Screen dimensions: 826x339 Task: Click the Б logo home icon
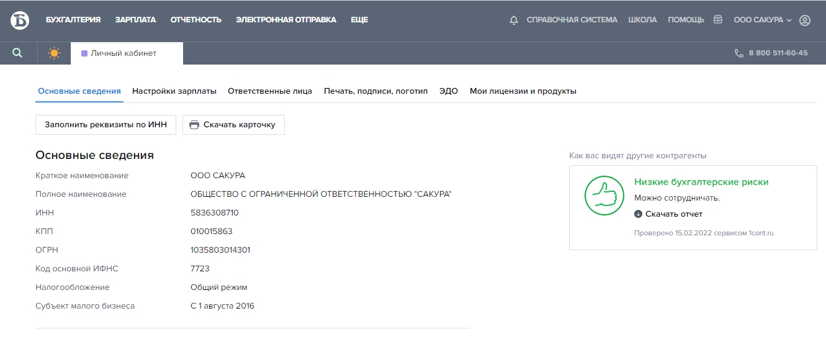coord(20,20)
